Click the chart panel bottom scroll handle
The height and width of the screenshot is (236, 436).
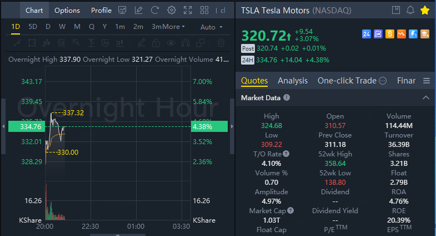pos(118,234)
